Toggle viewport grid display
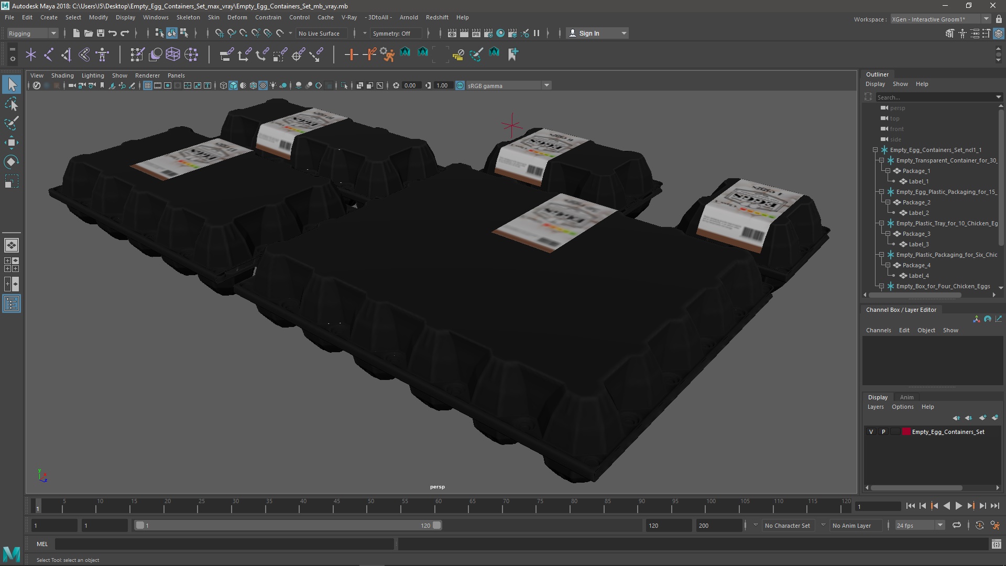Image resolution: width=1006 pixels, height=566 pixels. pyautogui.click(x=148, y=85)
